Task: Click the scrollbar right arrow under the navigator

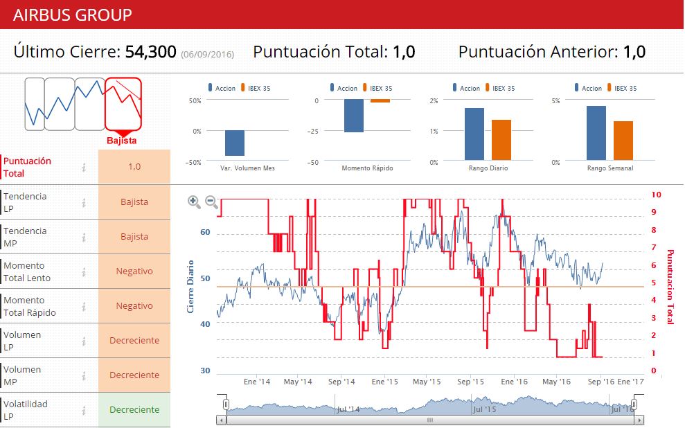Action: tap(639, 420)
